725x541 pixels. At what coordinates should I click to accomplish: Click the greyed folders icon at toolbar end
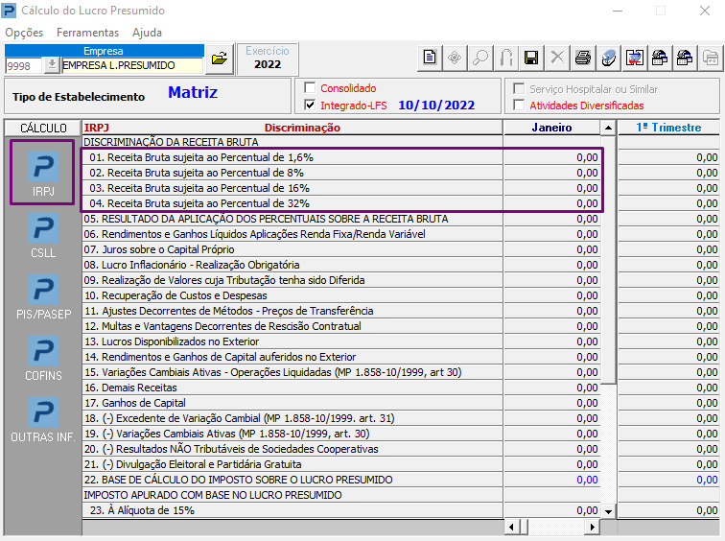(711, 58)
